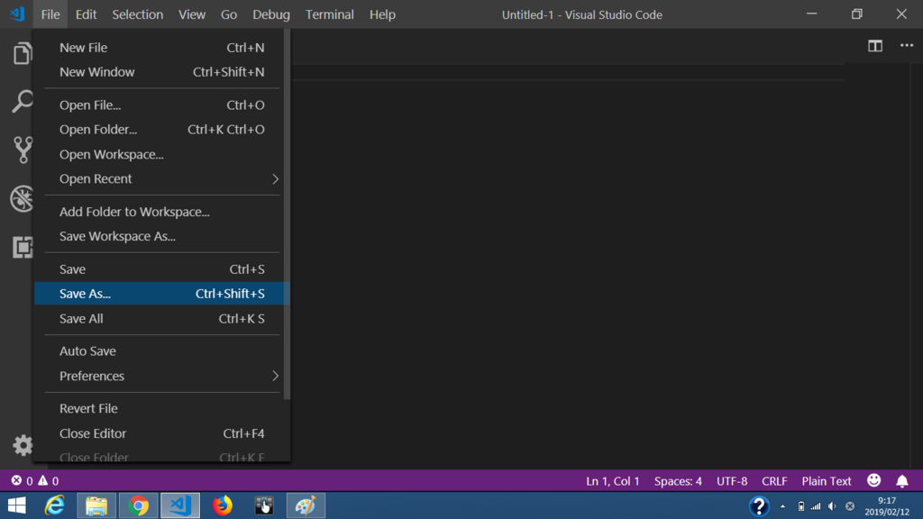Change encoding via UTF-8
923x519 pixels.
pos(732,481)
